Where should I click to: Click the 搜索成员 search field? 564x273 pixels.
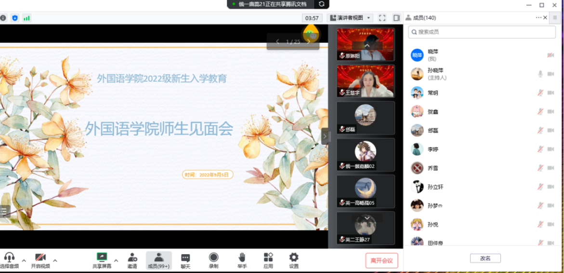click(x=482, y=32)
